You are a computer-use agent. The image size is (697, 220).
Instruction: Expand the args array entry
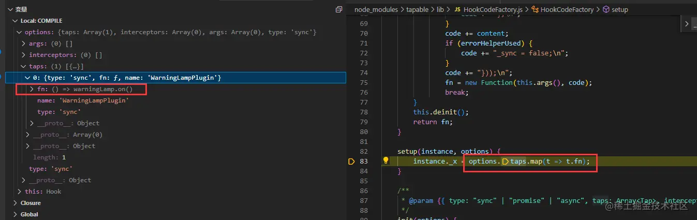click(x=23, y=43)
